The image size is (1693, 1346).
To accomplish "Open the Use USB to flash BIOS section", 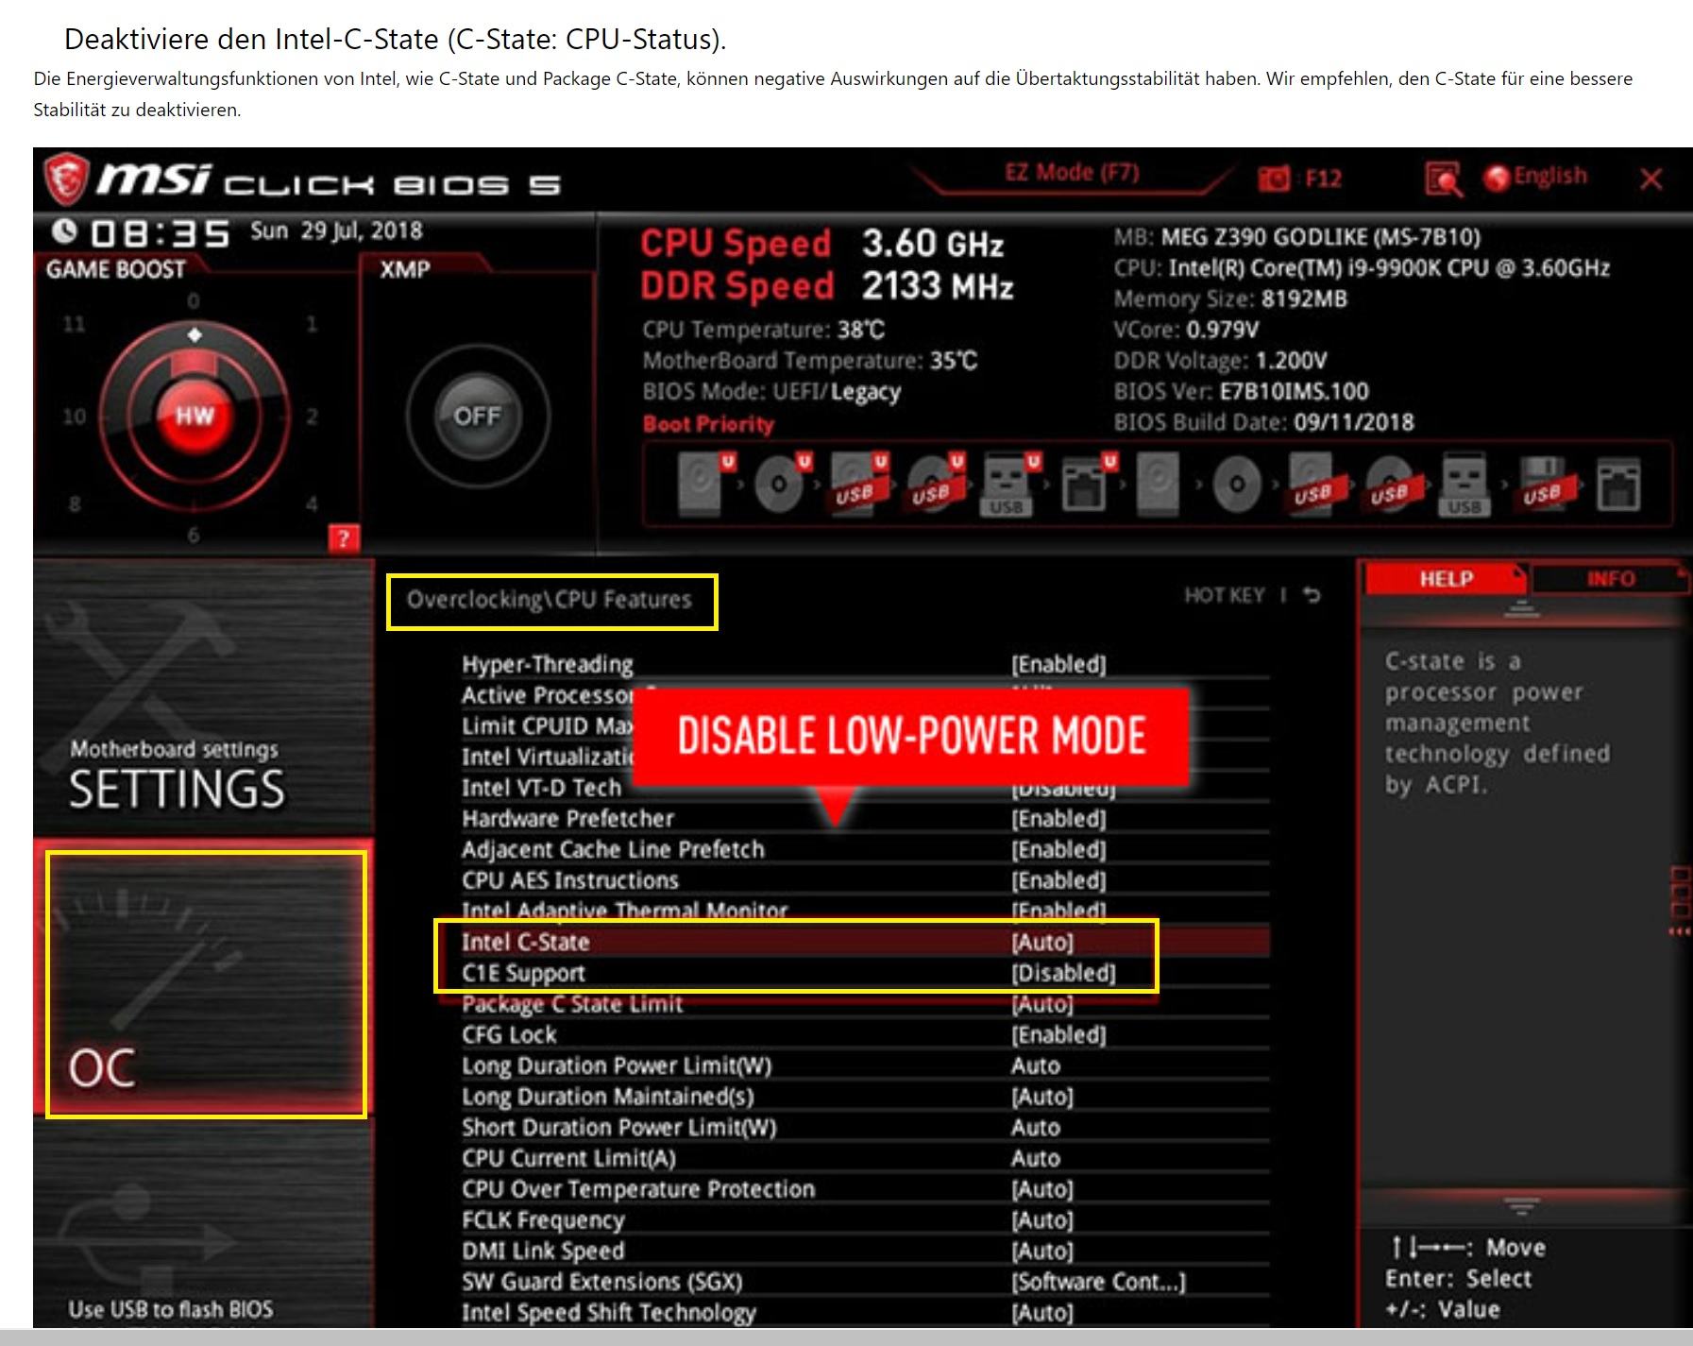I will (x=203, y=1224).
